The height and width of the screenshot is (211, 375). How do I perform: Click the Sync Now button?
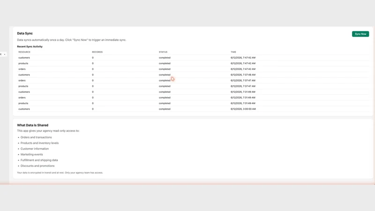point(360,34)
